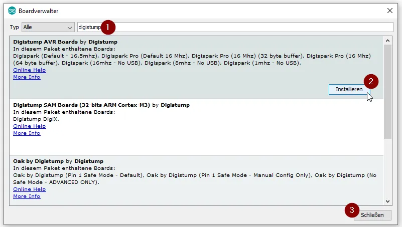The image size is (402, 227).
Task: Close the Boardverwalter window
Action: (x=389, y=10)
